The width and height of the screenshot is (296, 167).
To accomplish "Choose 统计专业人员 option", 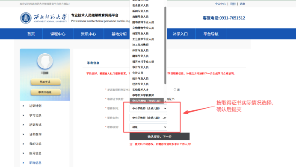I will coord(147,78).
